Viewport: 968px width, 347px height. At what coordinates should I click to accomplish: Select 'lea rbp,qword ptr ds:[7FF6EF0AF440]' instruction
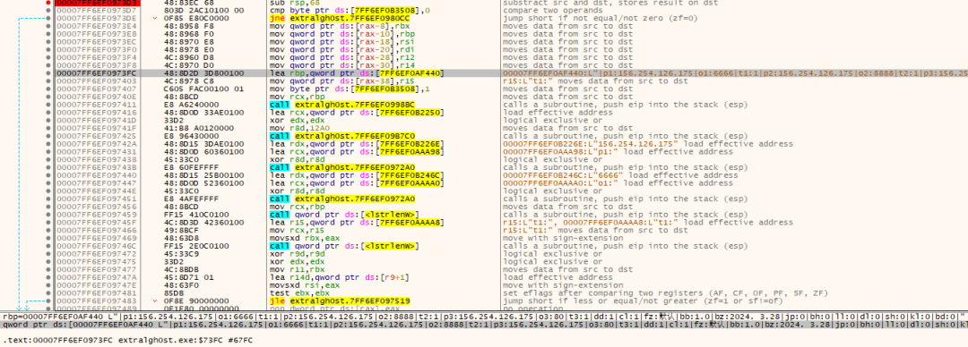pos(356,73)
